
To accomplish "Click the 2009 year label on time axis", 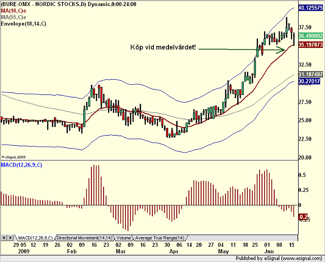I will coord(24,251).
